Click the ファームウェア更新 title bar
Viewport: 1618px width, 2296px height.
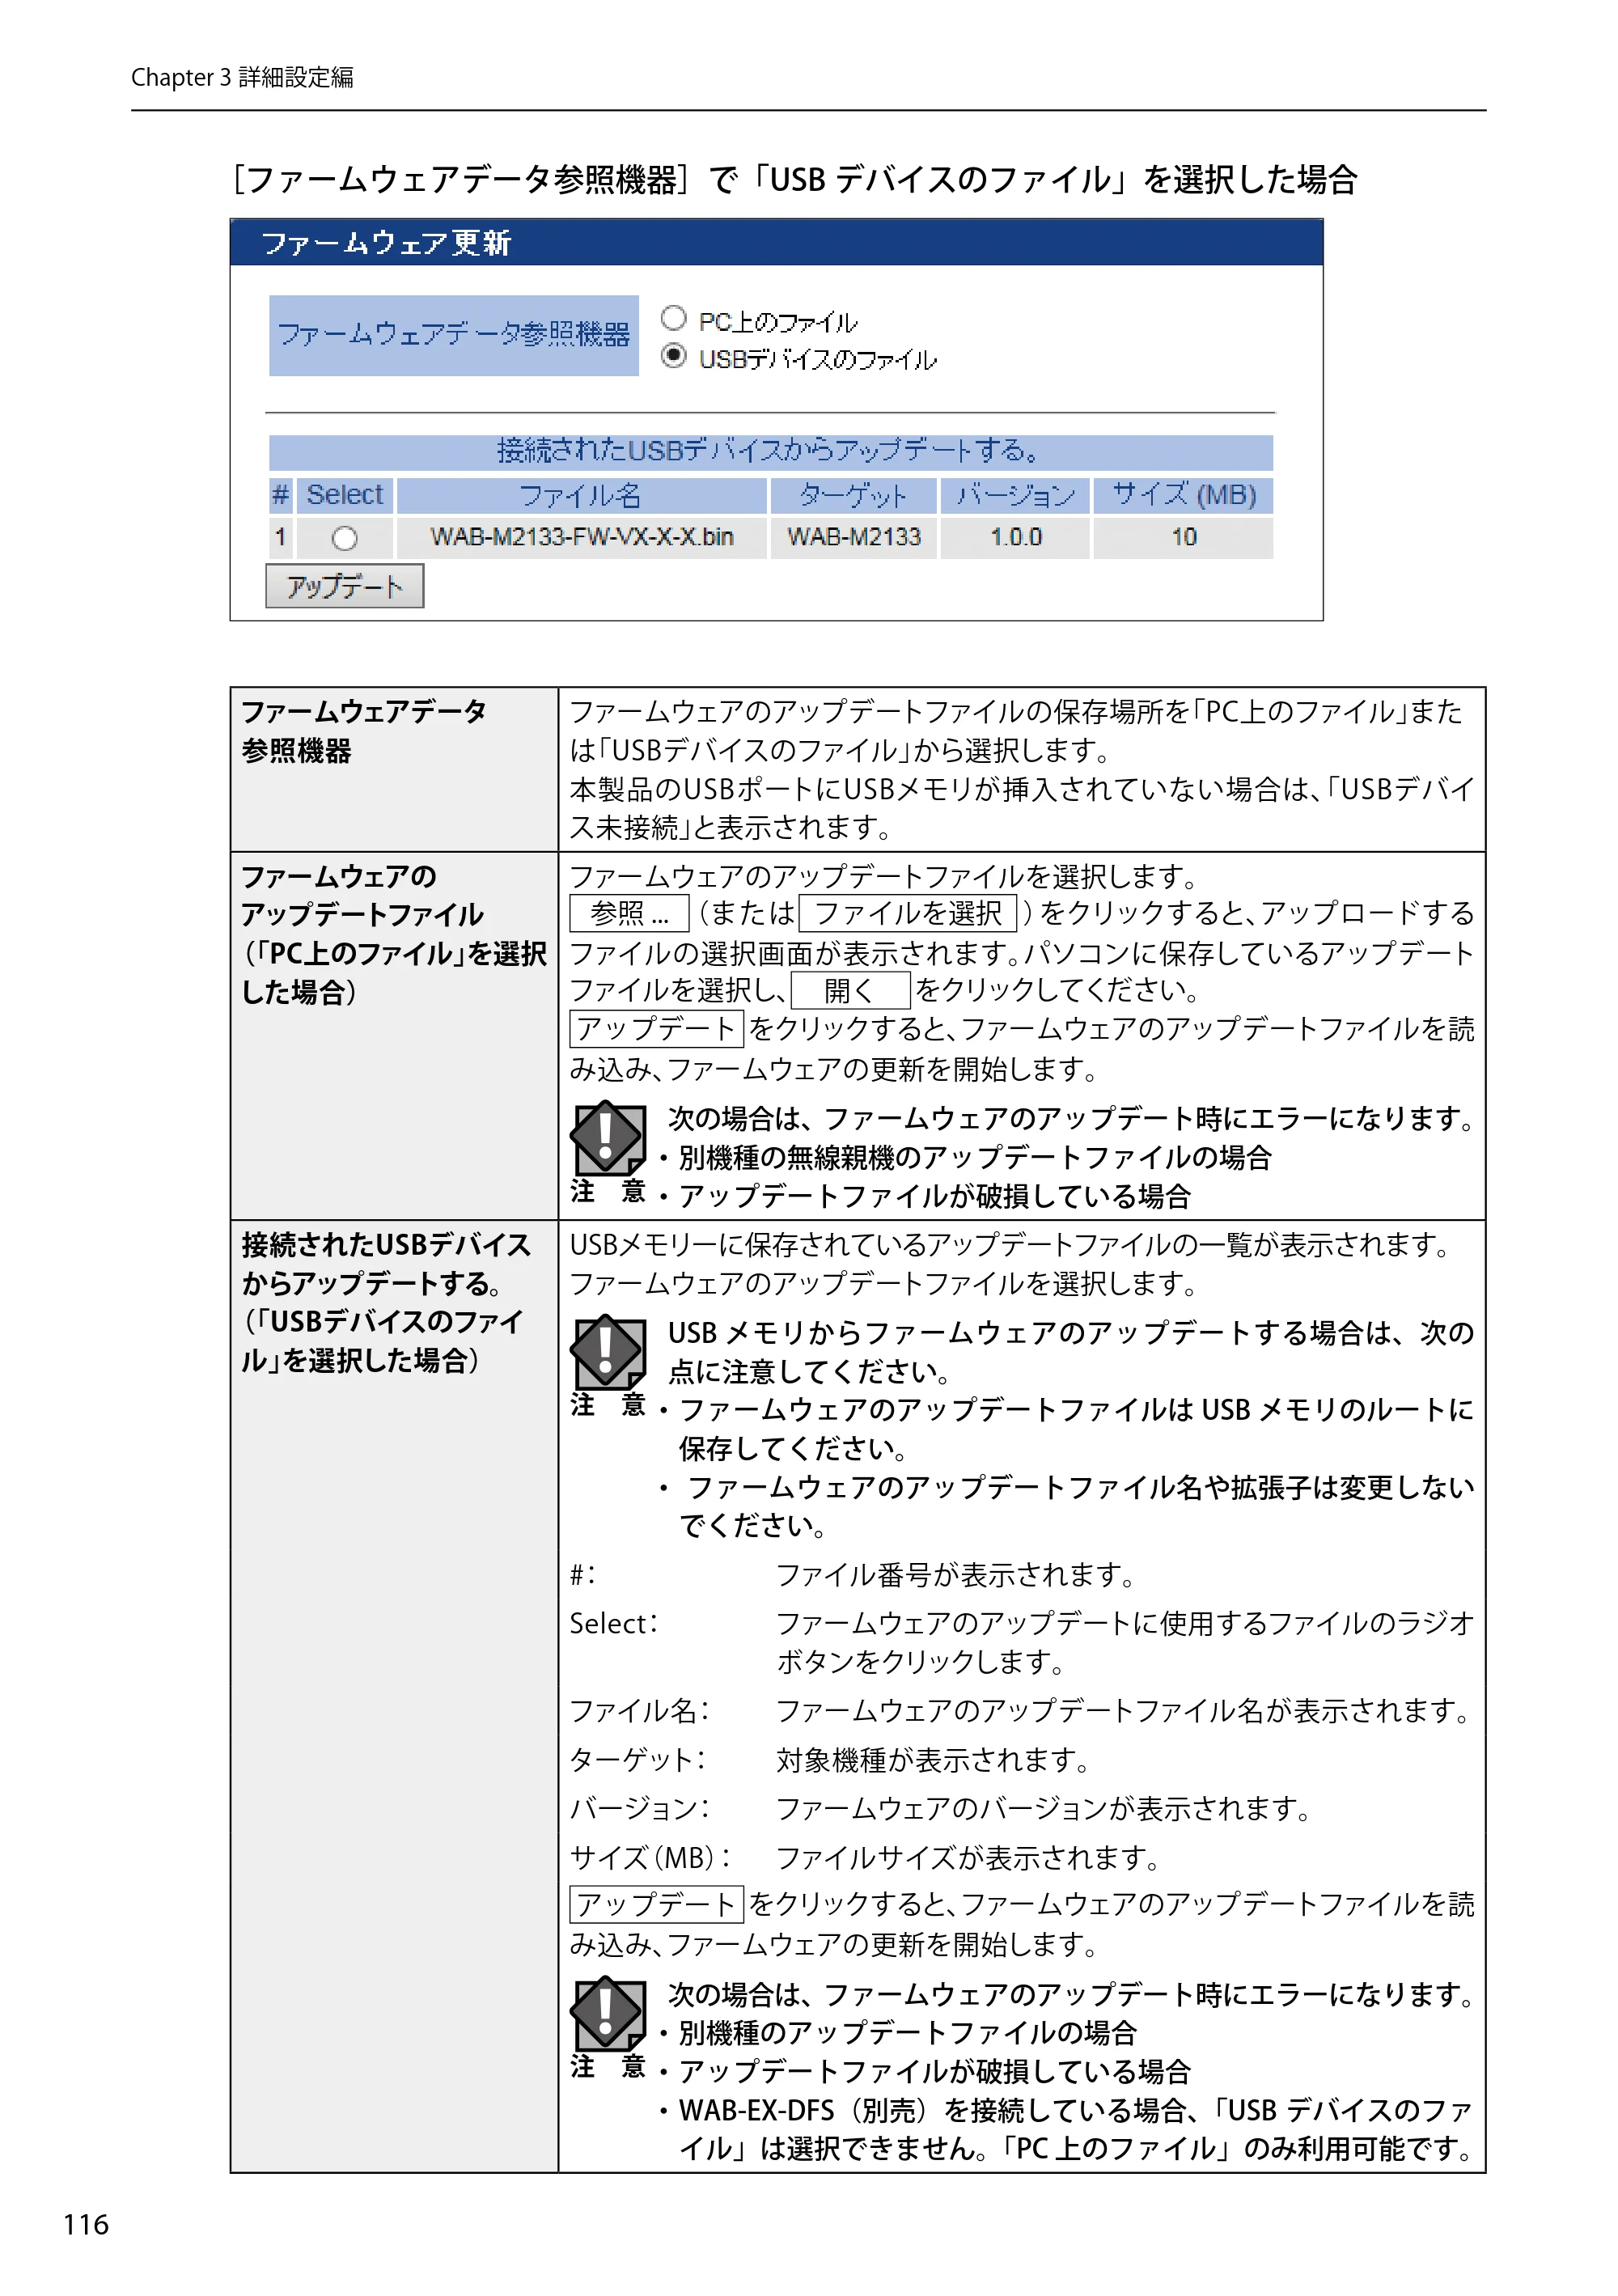776,243
